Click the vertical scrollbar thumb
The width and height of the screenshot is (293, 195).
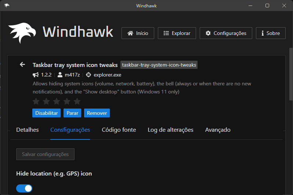pos(291,74)
